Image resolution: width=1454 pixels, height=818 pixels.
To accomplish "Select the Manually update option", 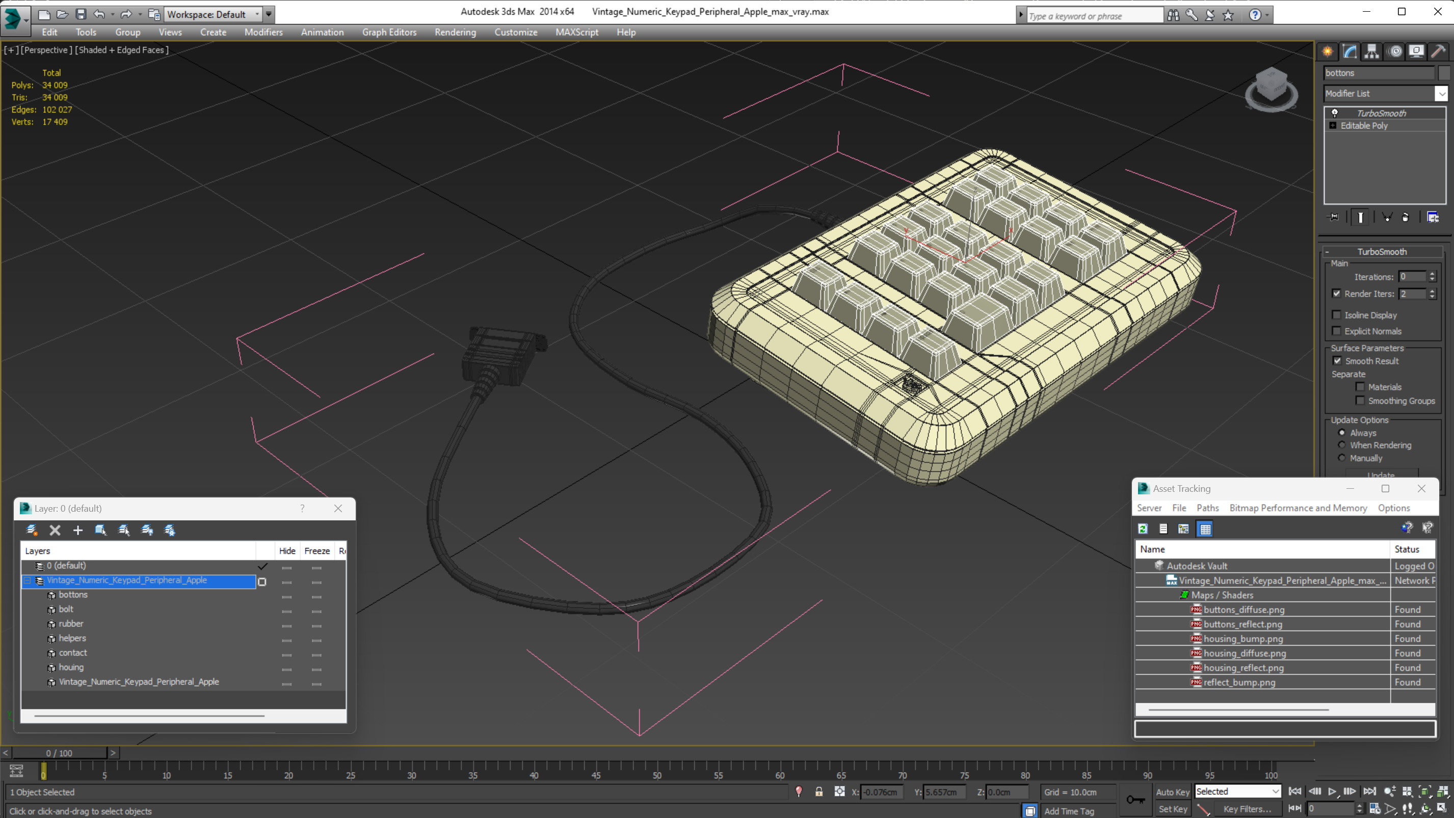I will coord(1342,458).
